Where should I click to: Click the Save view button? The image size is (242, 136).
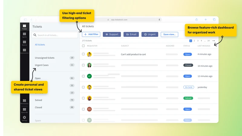click(x=169, y=34)
